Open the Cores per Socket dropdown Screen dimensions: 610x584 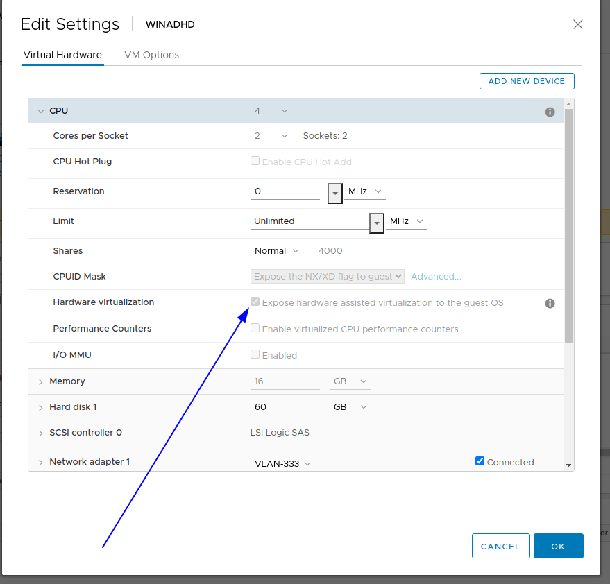[x=271, y=136]
